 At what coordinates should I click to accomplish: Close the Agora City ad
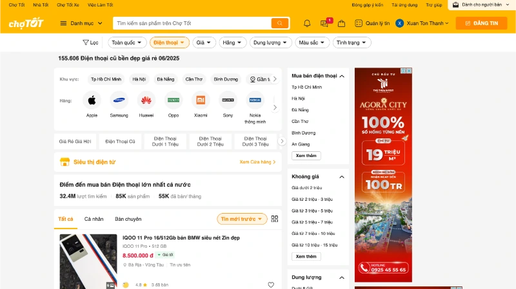click(409, 71)
